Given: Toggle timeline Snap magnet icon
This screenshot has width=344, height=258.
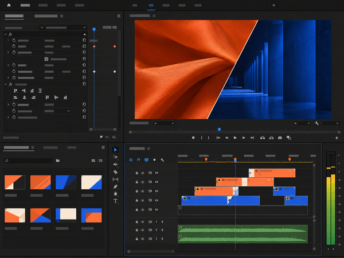Looking at the screenshot, I should pyautogui.click(x=138, y=160).
